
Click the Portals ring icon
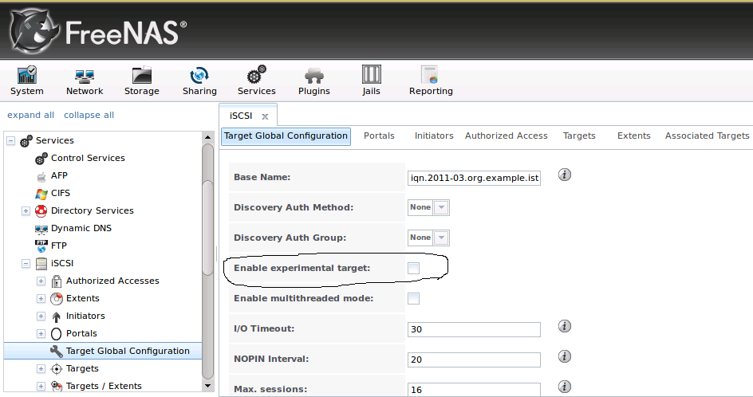[x=56, y=334]
